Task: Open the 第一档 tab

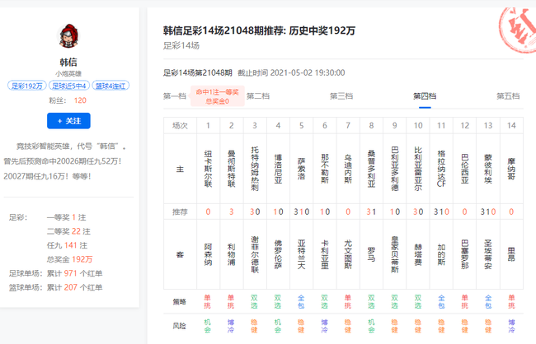Action: (x=175, y=96)
